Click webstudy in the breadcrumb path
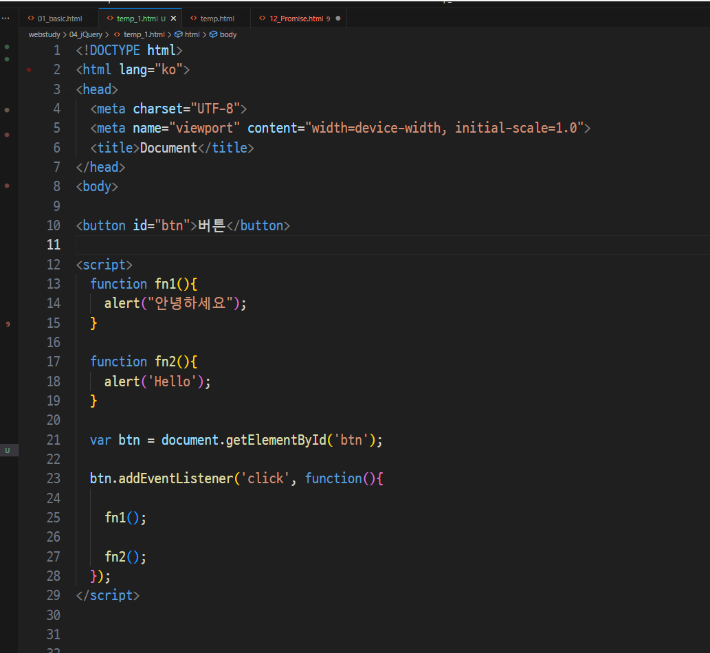This screenshot has width=710, height=653. (x=45, y=34)
